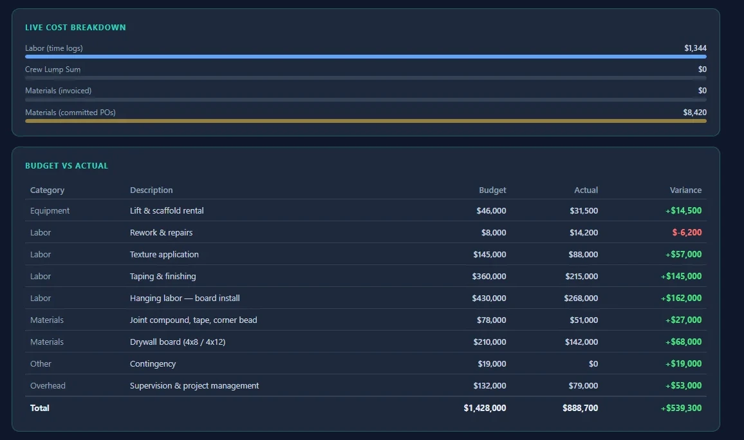The width and height of the screenshot is (744, 440).
Task: Select Hanging labor — board install description
Action: click(x=185, y=298)
